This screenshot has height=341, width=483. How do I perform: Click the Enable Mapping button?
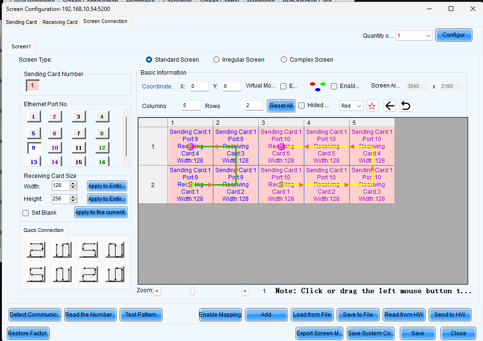pyautogui.click(x=220, y=315)
